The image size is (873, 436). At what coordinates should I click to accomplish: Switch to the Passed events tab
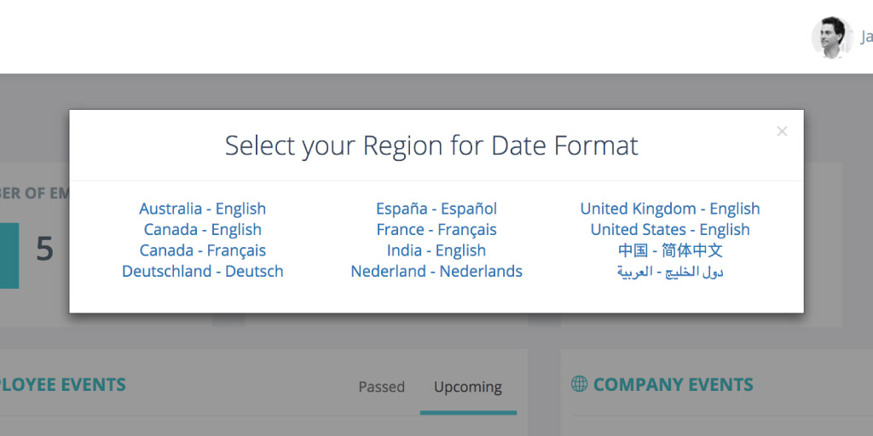pos(381,387)
